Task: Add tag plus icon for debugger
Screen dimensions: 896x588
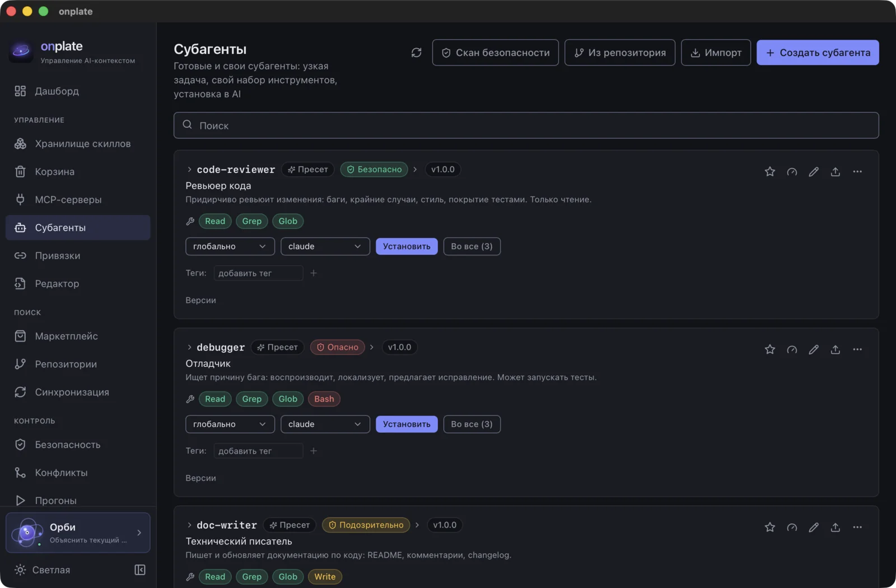Action: 314,451
